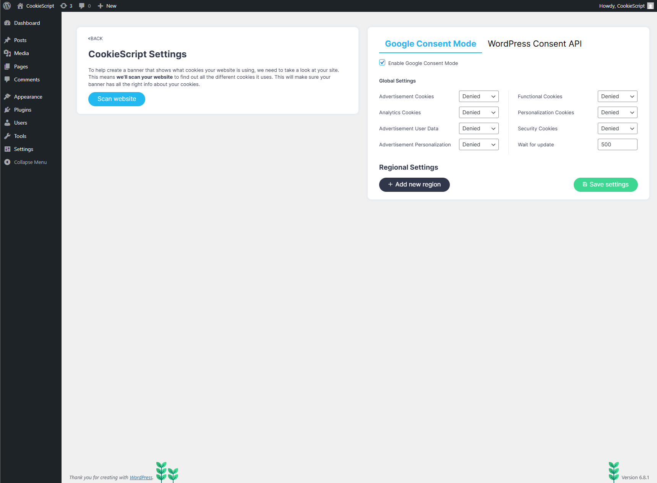Click the Plugins plug icon
Screen dimensions: 657x483
click(x=7, y=110)
